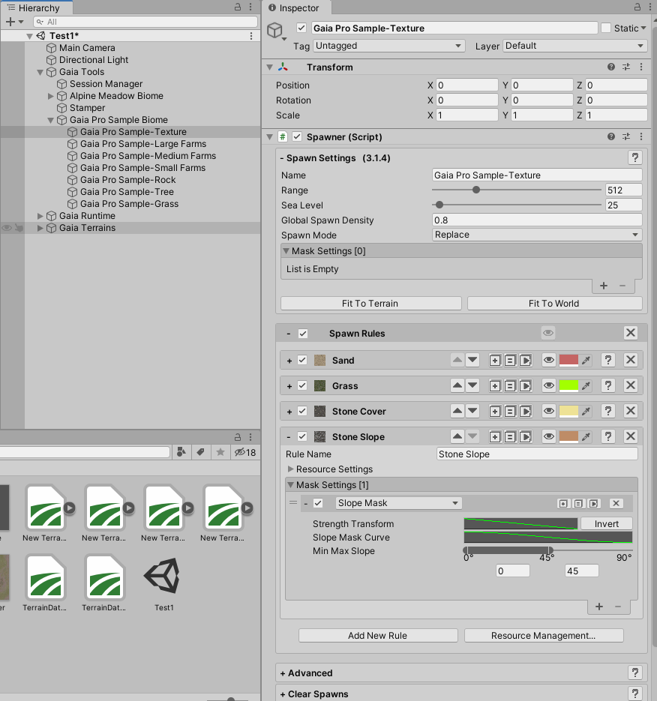Viewport: 657px width, 701px height.
Task: Open Slope Mask type dropdown
Action: [x=398, y=503]
